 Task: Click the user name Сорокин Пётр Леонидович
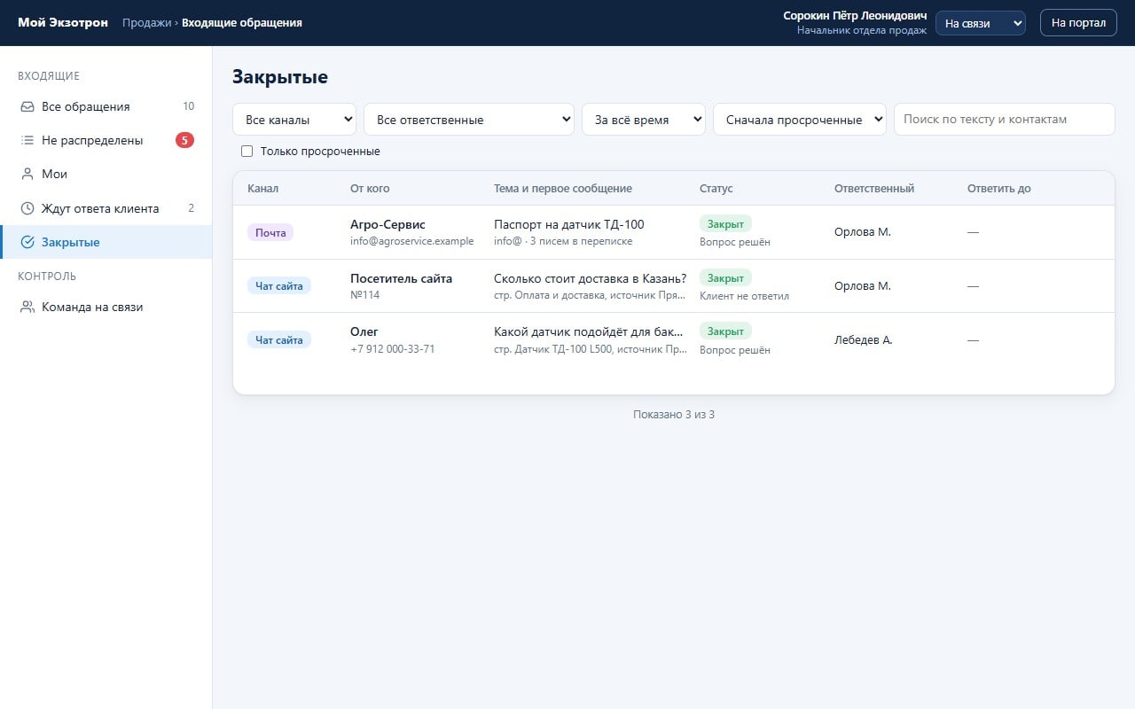coord(855,16)
